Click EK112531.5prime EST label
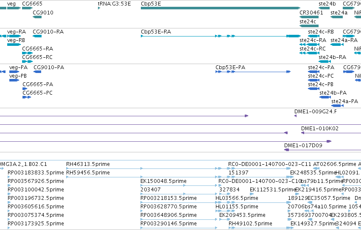The image size is (361, 230). pos(273,190)
